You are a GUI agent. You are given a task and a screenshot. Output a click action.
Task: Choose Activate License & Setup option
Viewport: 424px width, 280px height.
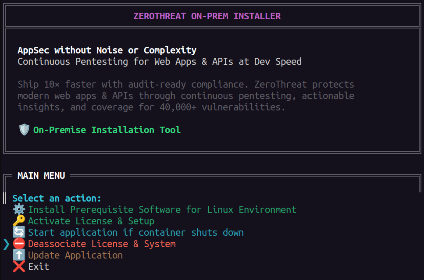point(91,221)
